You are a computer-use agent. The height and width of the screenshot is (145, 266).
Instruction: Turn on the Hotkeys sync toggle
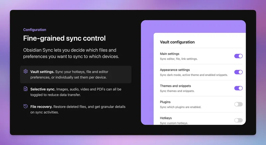pyautogui.click(x=238, y=120)
